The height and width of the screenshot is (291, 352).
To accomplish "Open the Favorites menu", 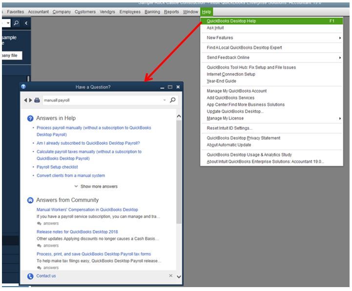I will point(15,12).
